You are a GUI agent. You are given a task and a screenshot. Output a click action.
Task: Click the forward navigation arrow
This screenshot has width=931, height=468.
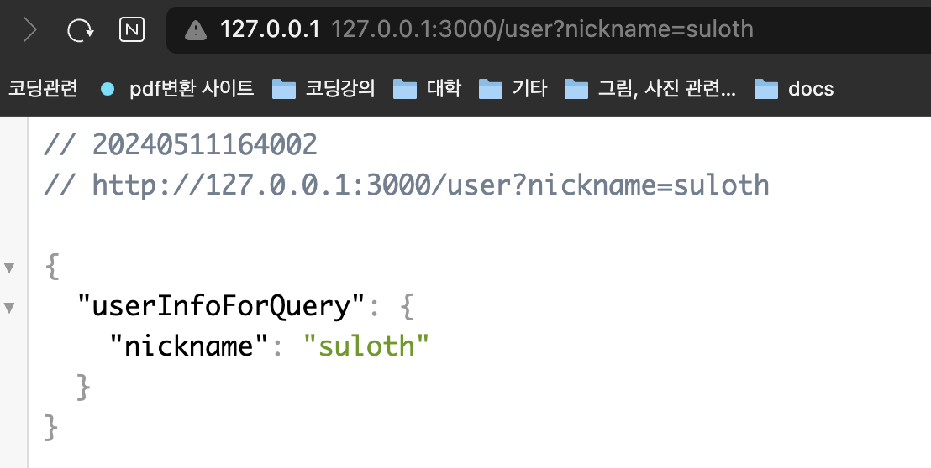29,29
